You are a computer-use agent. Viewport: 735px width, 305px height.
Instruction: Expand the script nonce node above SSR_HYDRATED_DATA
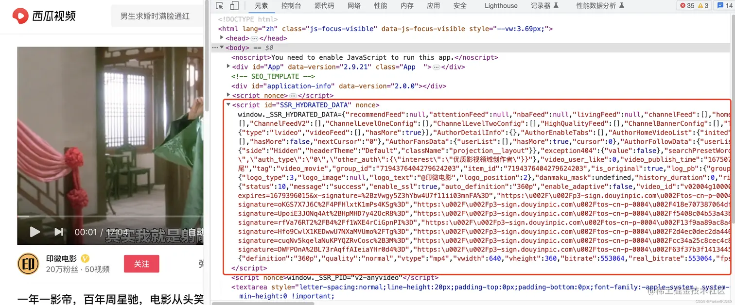click(228, 95)
